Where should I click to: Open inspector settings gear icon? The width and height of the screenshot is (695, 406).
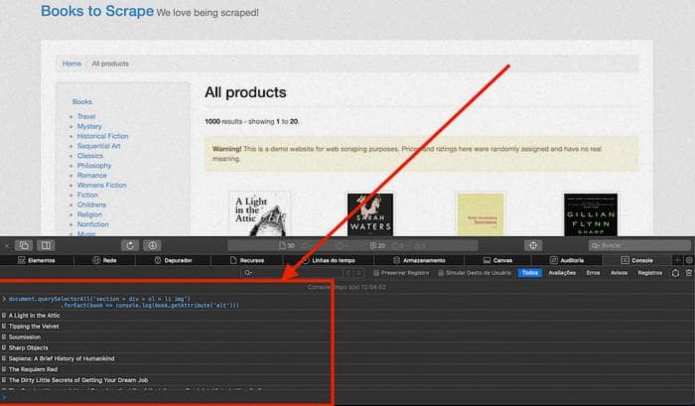pyautogui.click(x=688, y=259)
